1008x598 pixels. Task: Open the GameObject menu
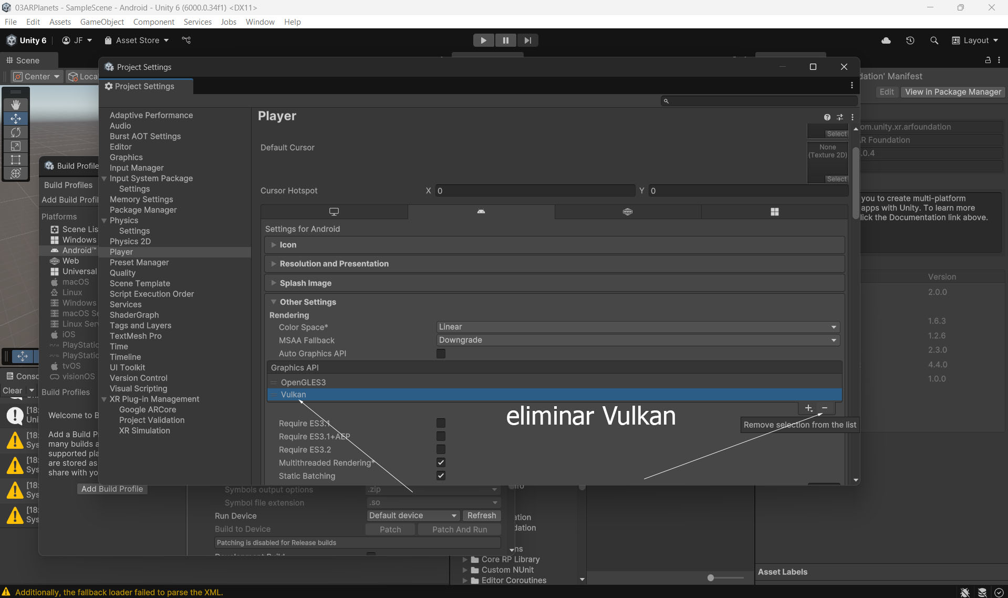point(102,22)
